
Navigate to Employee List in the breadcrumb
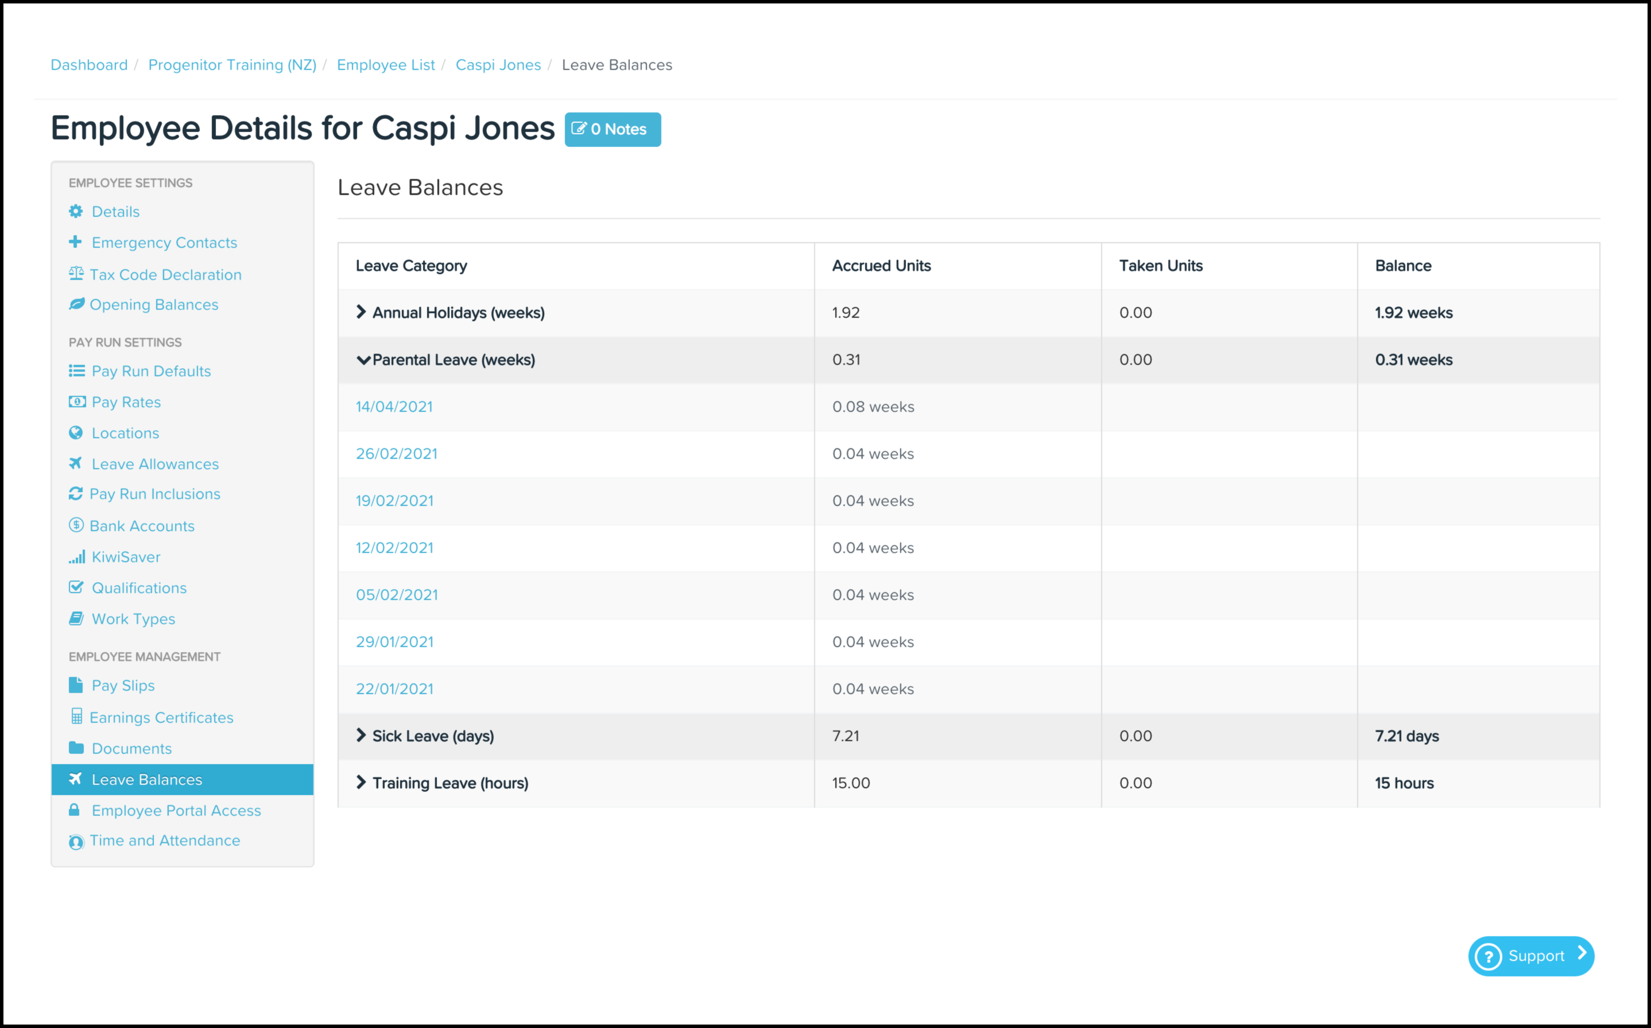[x=386, y=65]
